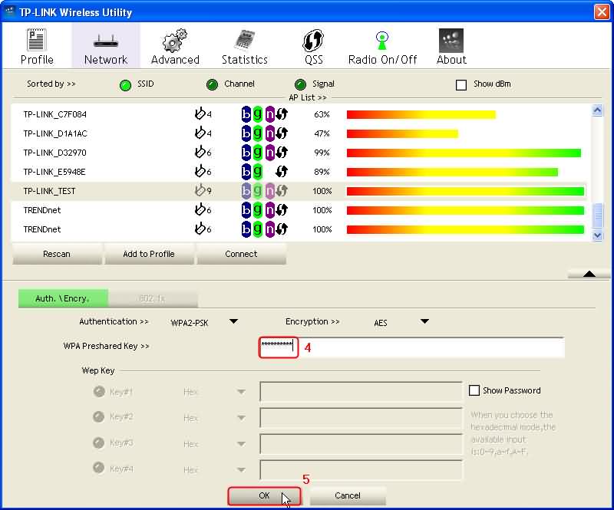Select the Key#3 radio button
614x510 pixels.
pos(99,443)
